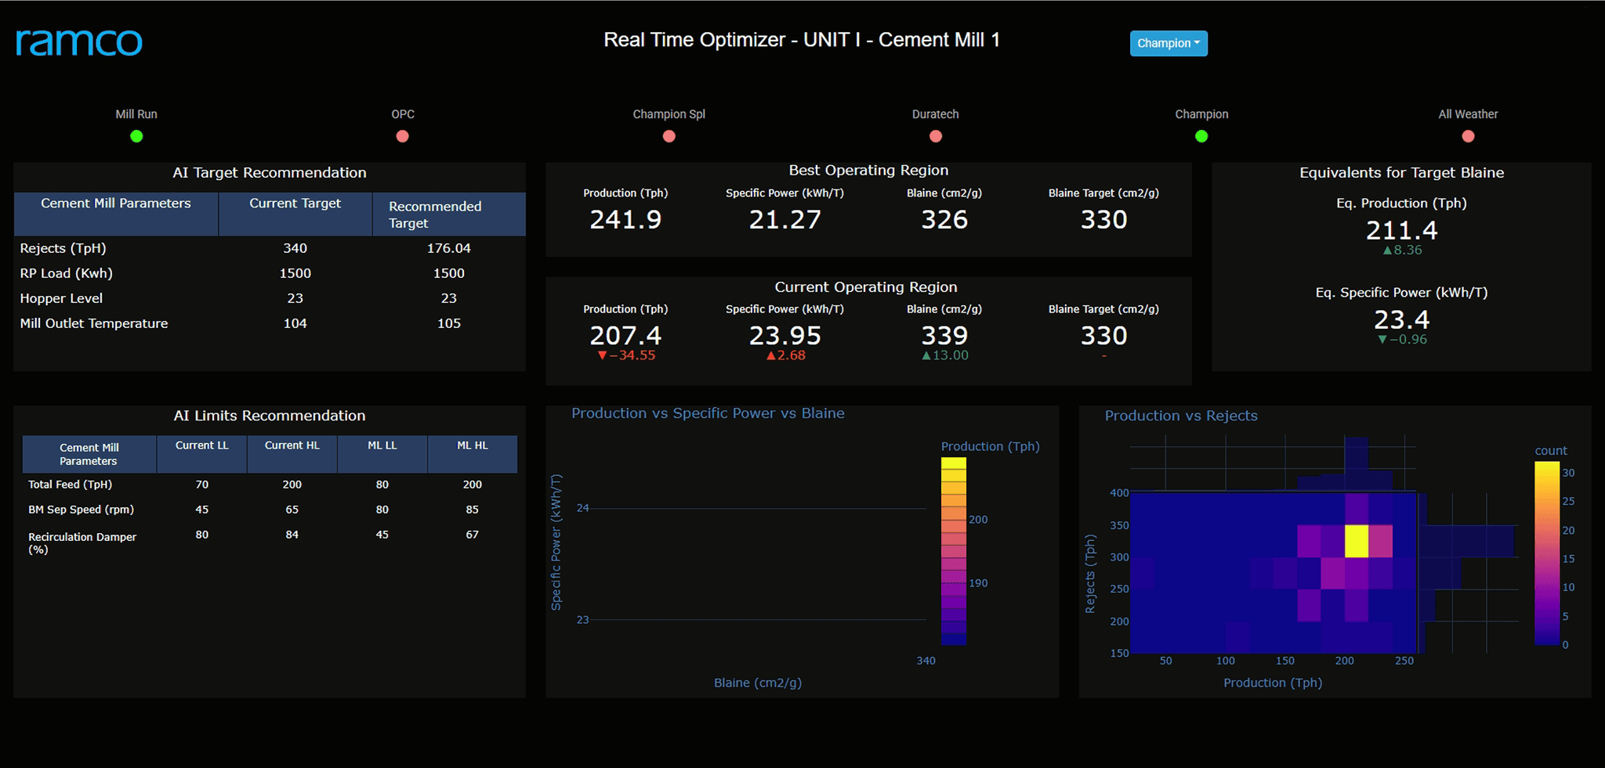Click the Duratech status indicator
The image size is (1605, 768).
point(936,136)
